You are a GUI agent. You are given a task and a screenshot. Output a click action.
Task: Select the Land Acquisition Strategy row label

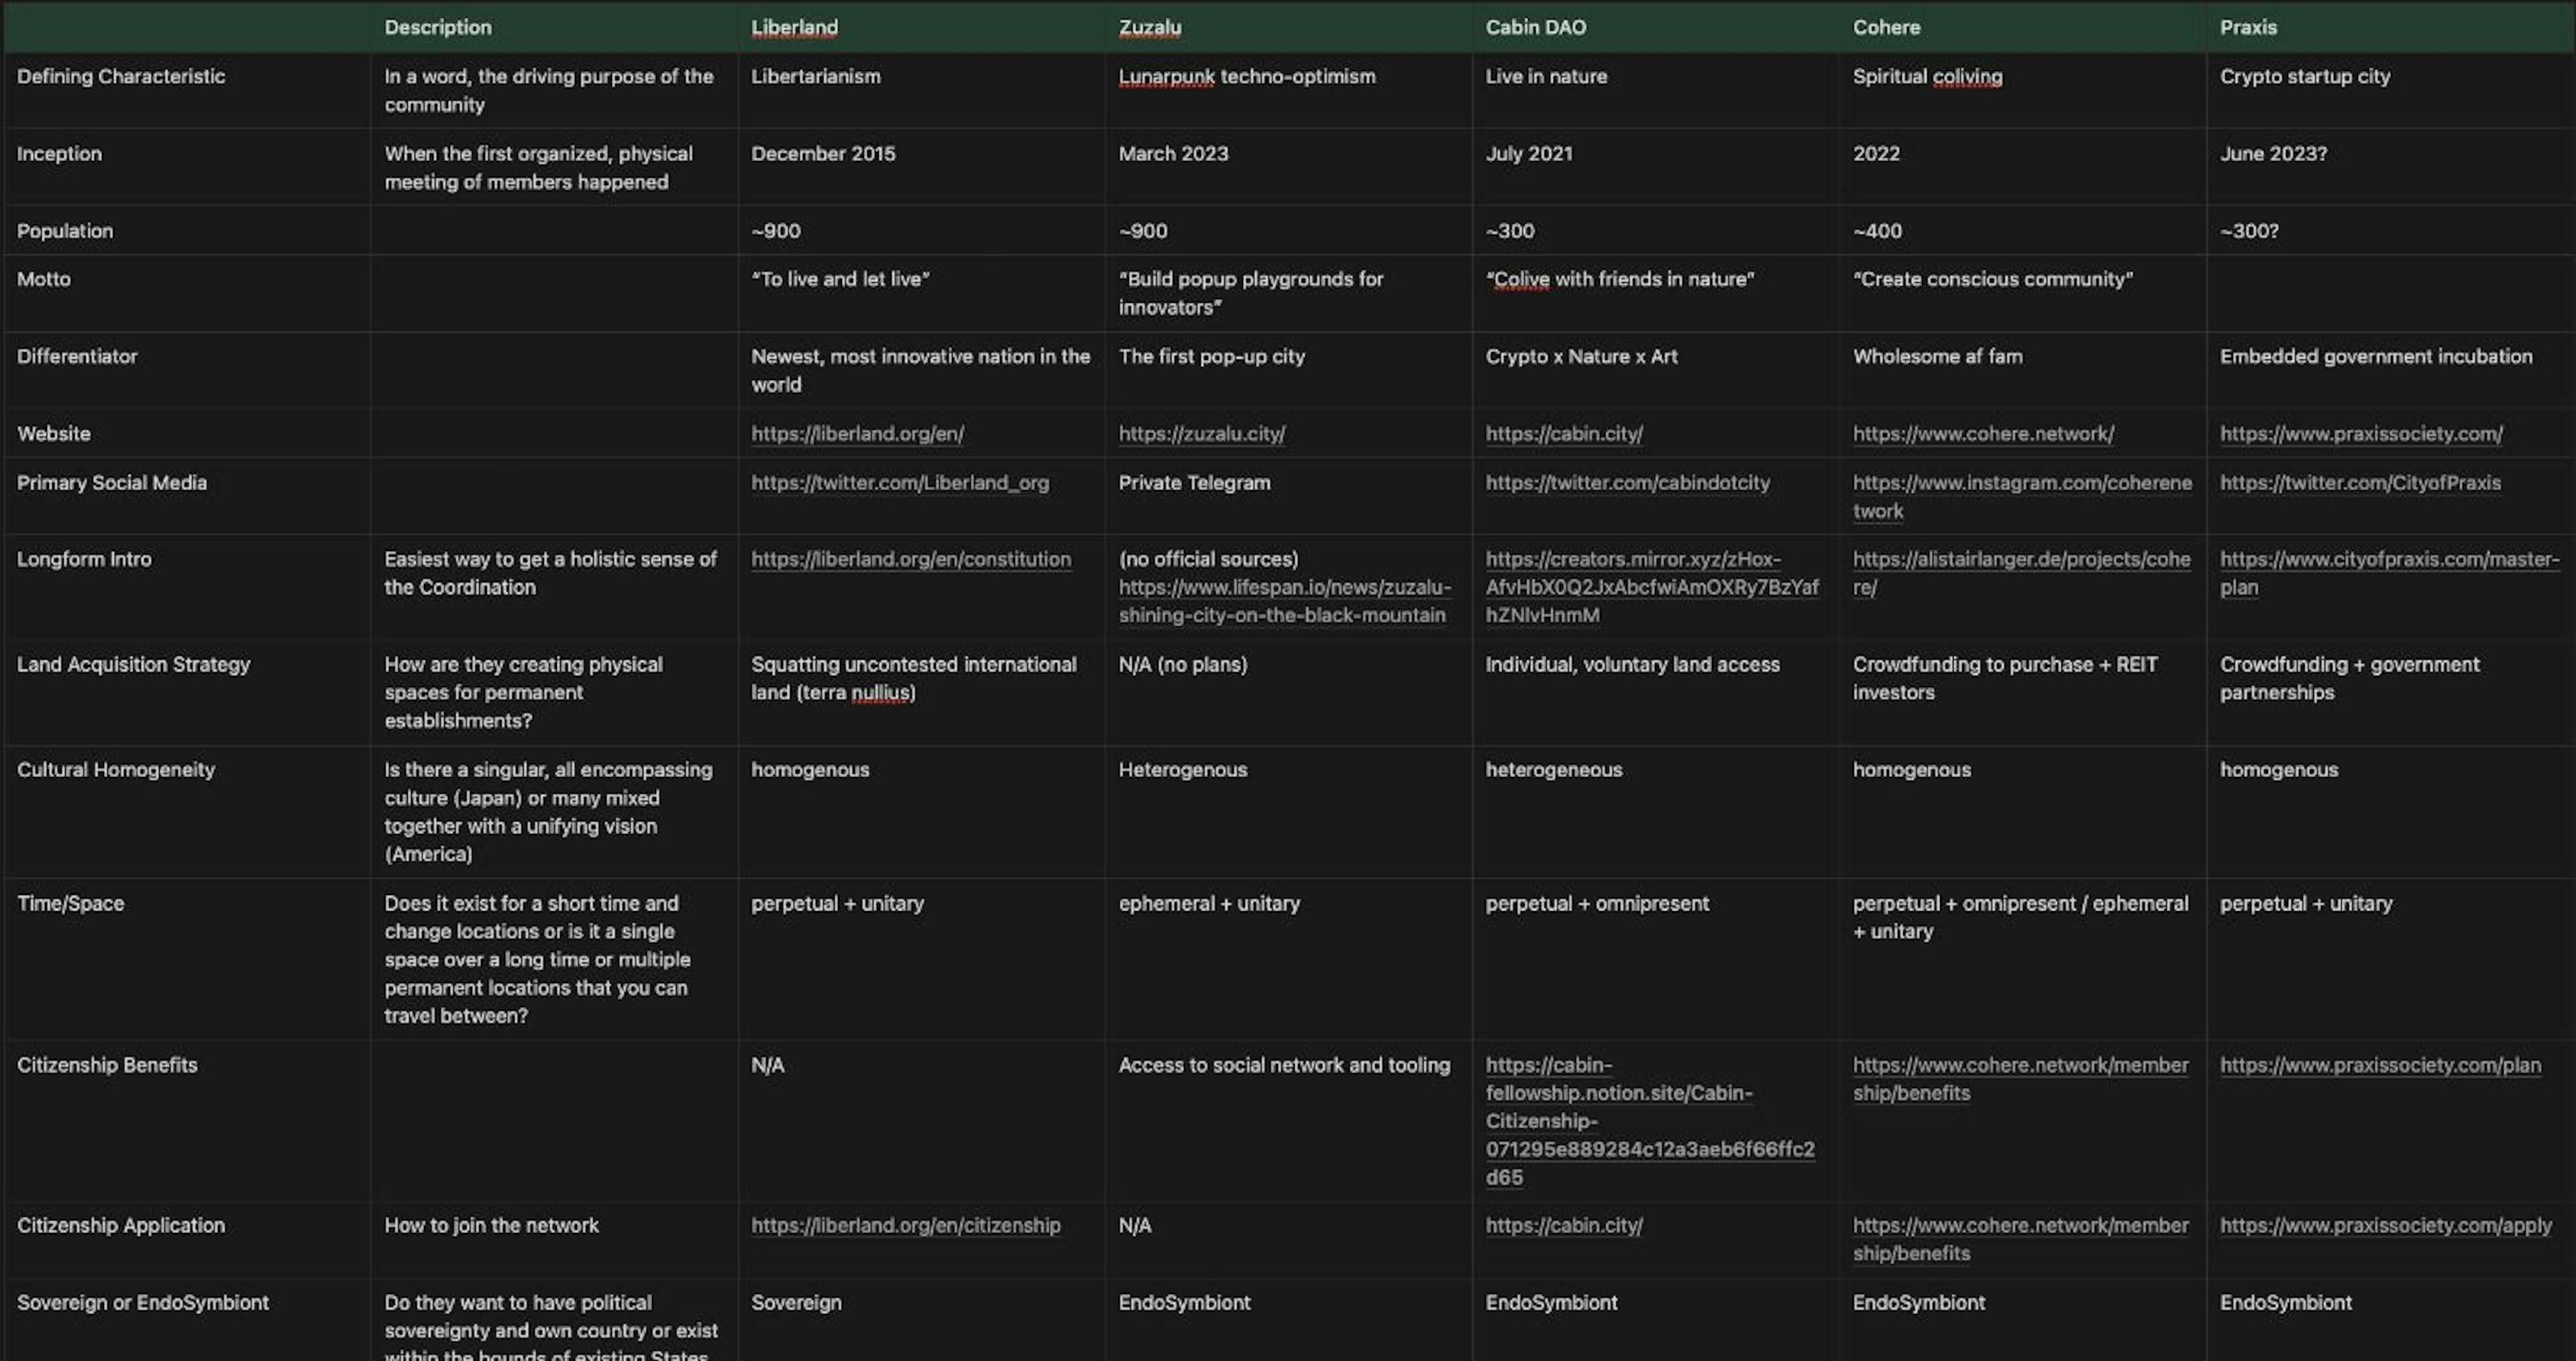tap(133, 664)
